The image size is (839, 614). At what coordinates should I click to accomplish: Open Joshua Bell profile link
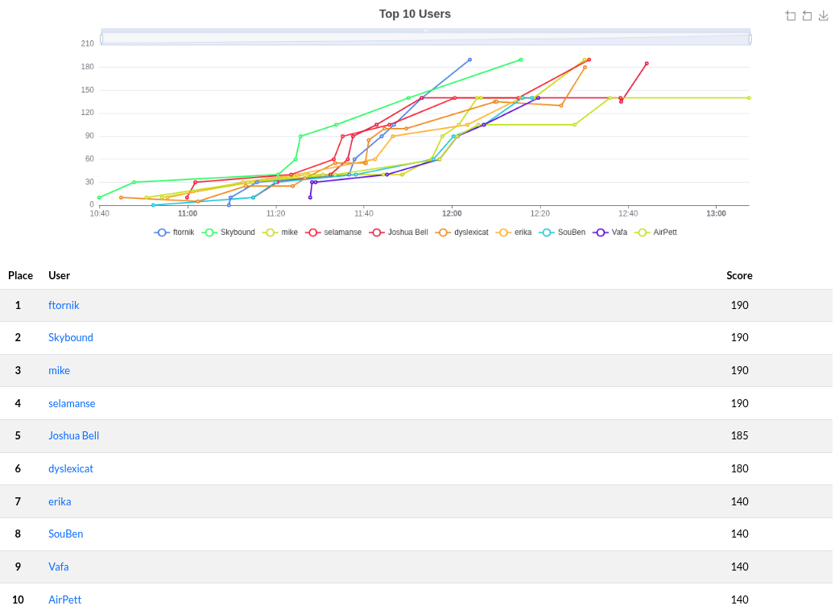tap(73, 436)
